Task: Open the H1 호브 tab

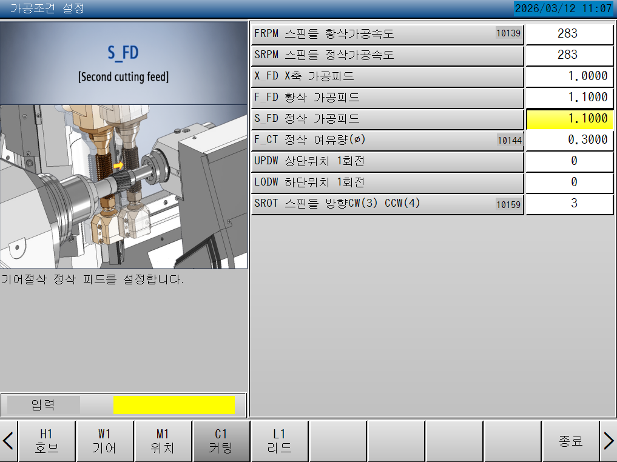Action: [47, 441]
